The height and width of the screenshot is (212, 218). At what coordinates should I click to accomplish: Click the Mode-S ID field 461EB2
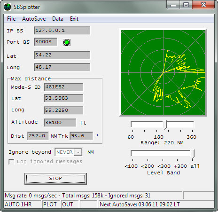pyautogui.click(x=63, y=87)
